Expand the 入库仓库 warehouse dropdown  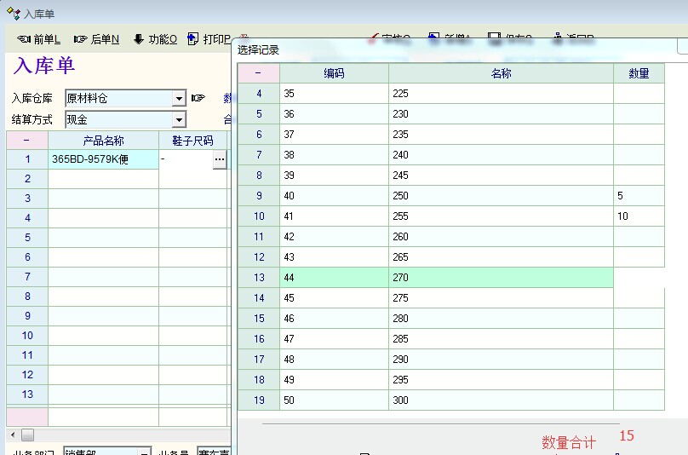click(x=179, y=98)
